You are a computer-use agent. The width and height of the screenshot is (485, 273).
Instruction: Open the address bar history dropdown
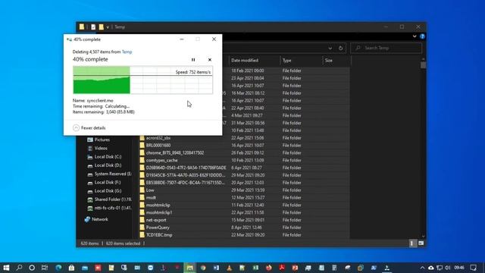[x=330, y=48]
